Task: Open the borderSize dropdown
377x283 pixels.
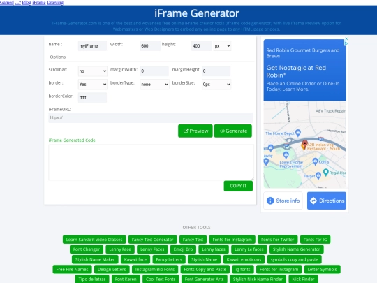Action: pos(216,85)
